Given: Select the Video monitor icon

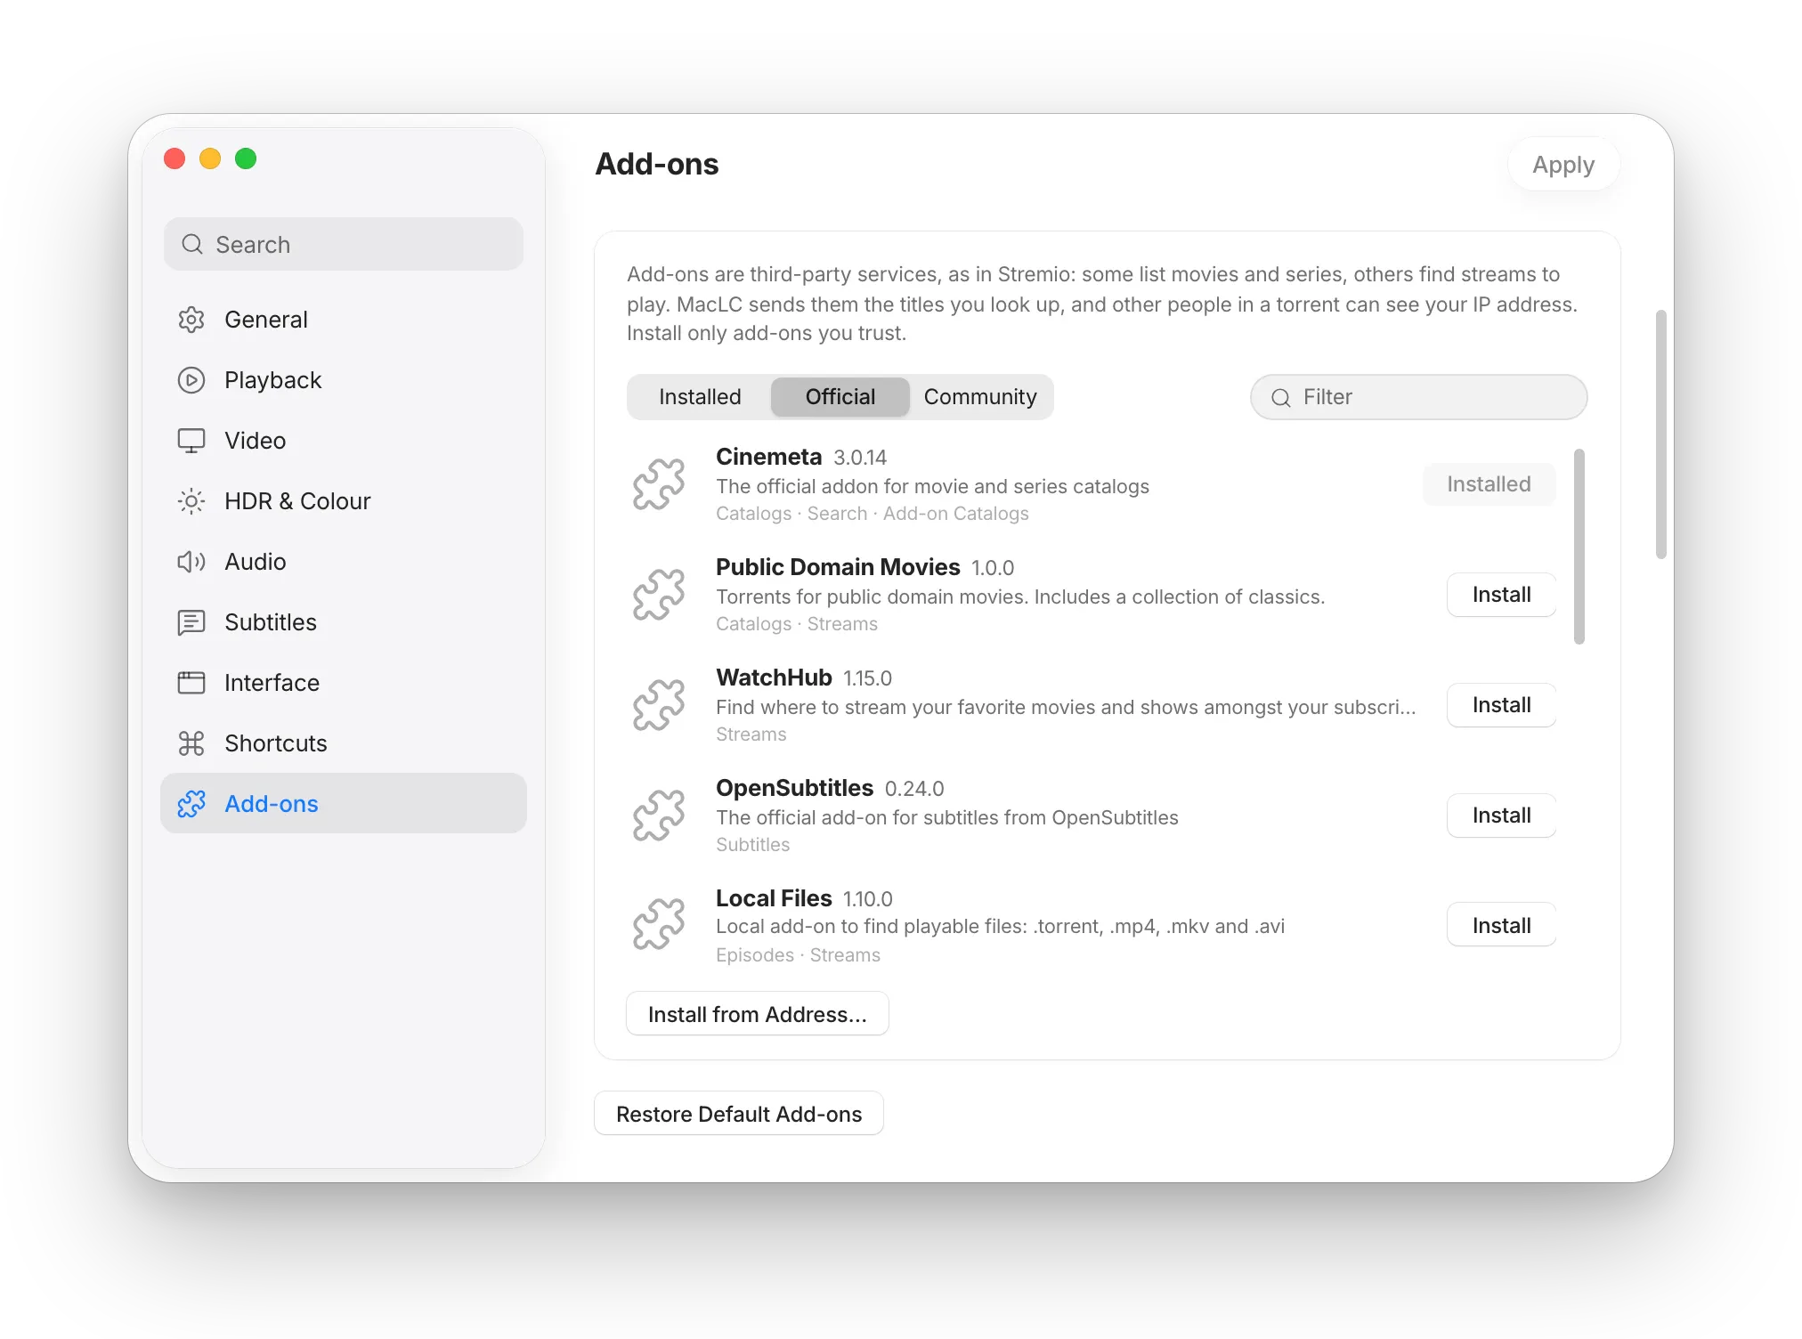Looking at the screenshot, I should click(x=191, y=441).
